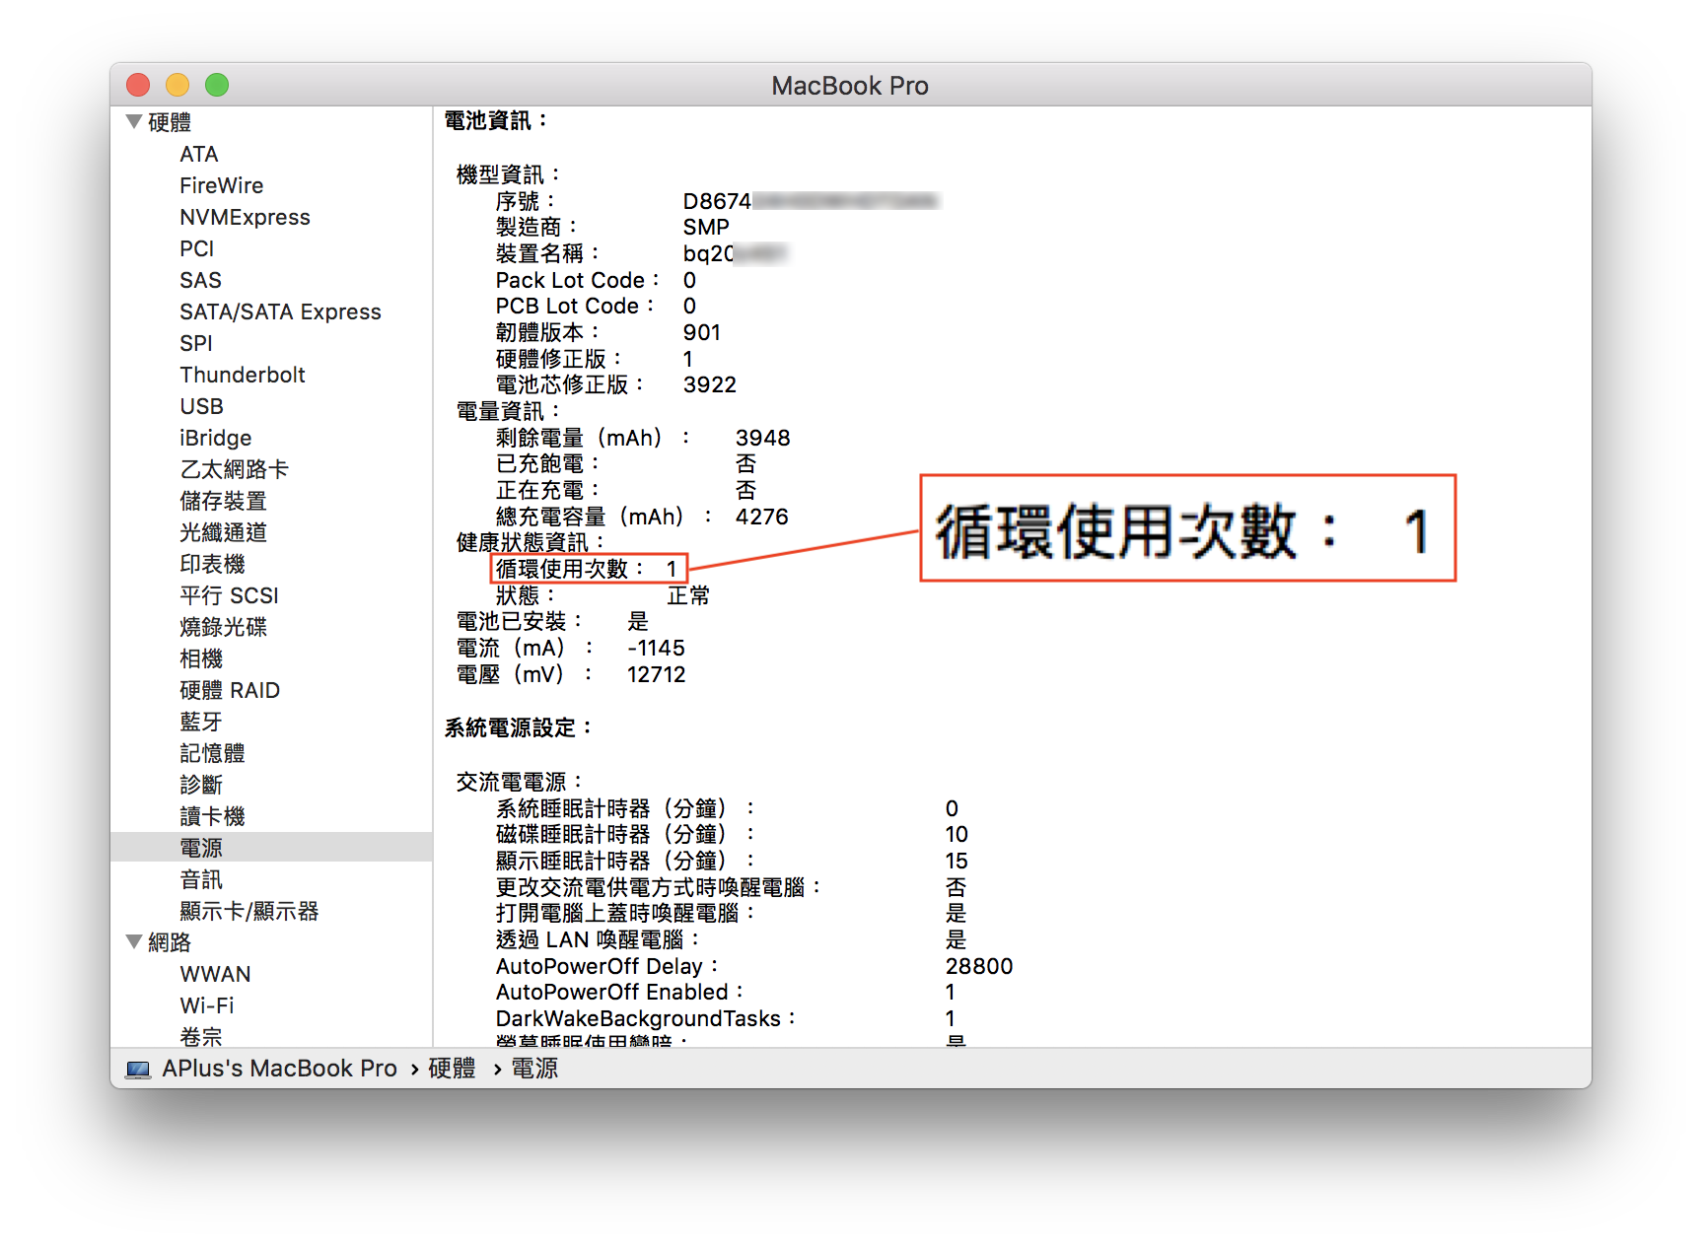Click the 總充電容量 value 4276
The width and height of the screenshot is (1702, 1246).
click(761, 517)
